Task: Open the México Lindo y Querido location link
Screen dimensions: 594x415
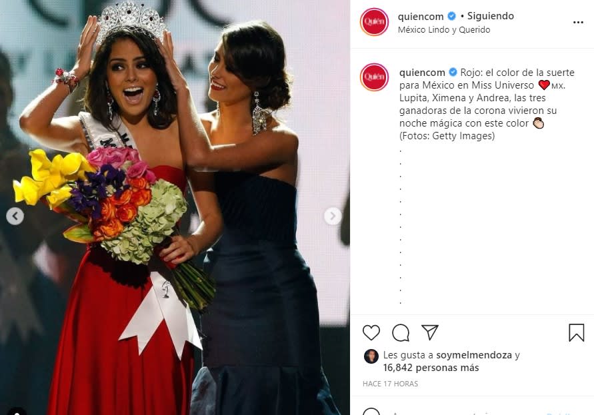Action: pyautogui.click(x=444, y=29)
